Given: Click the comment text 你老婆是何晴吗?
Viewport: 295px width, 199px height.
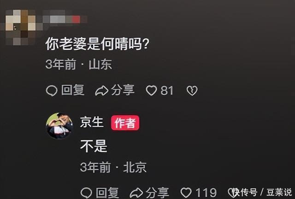Looking at the screenshot, I should pyautogui.click(x=97, y=44).
